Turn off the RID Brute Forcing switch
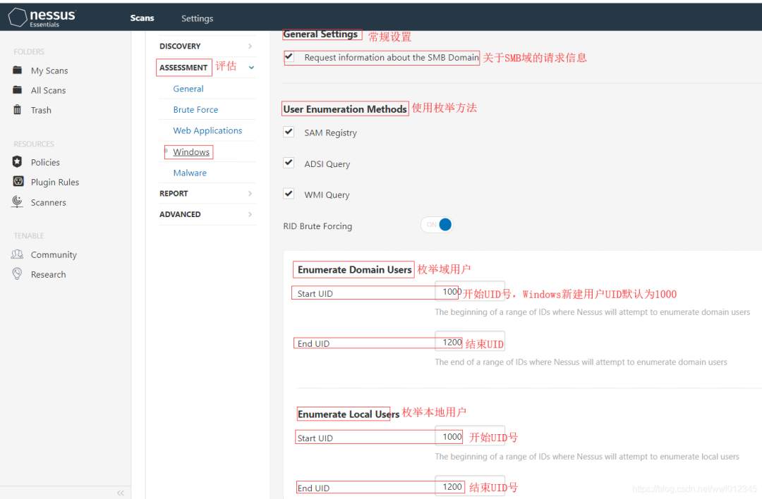Viewport: 762px width, 499px height. coord(437,225)
